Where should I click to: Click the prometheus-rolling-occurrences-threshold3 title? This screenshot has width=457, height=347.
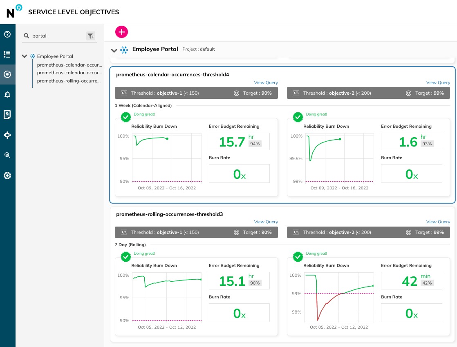[x=169, y=214]
